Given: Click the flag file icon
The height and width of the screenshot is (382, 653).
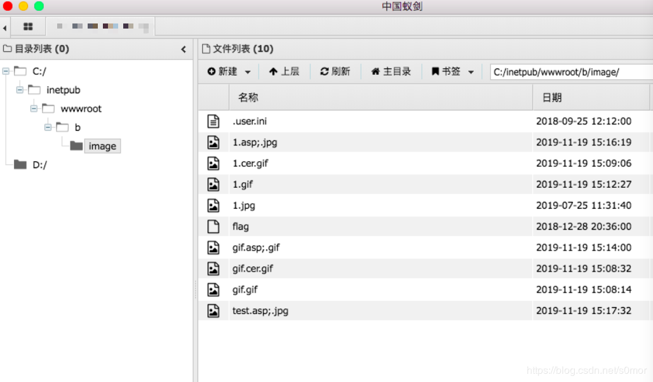Looking at the screenshot, I should click(x=213, y=227).
